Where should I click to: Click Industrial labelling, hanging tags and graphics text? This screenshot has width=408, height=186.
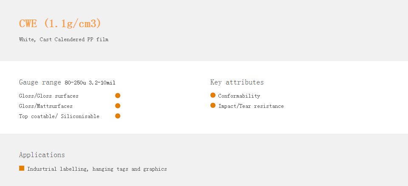(x=97, y=169)
